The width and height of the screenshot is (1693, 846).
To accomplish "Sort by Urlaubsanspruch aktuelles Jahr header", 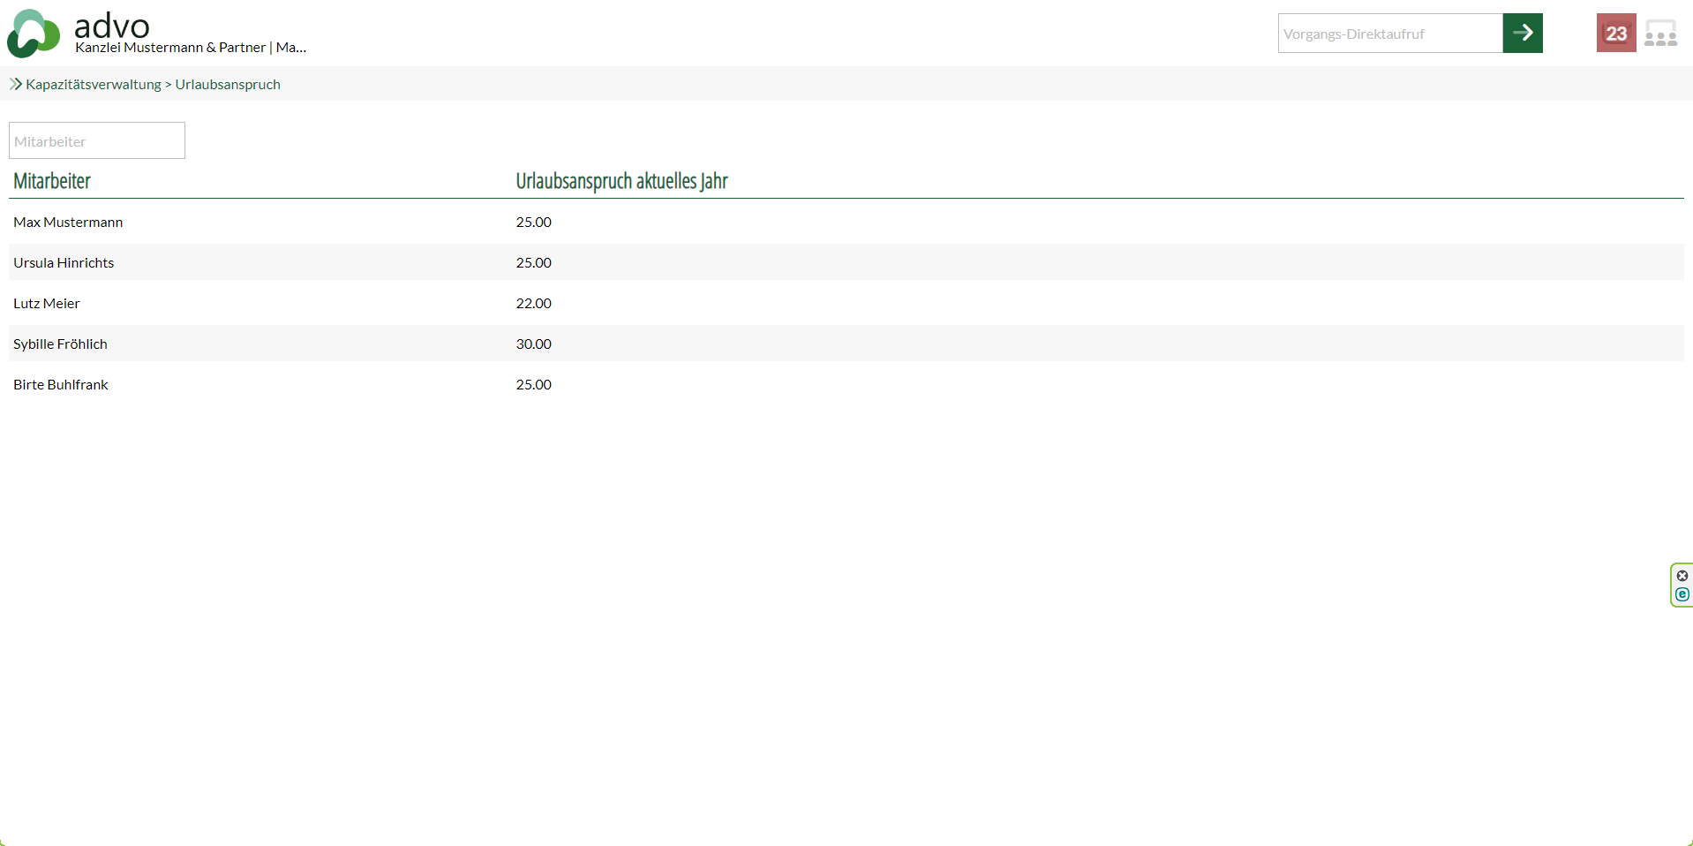I will coord(621,181).
